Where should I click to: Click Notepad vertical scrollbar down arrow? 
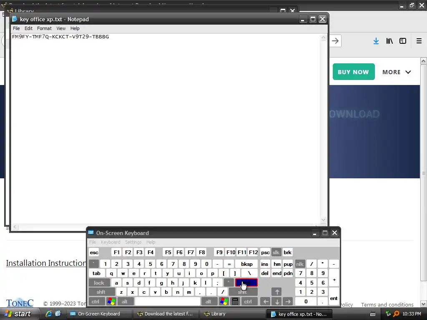[x=323, y=220]
